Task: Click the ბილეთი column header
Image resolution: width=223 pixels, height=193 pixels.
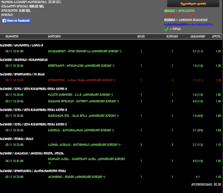Action: coord(54,36)
